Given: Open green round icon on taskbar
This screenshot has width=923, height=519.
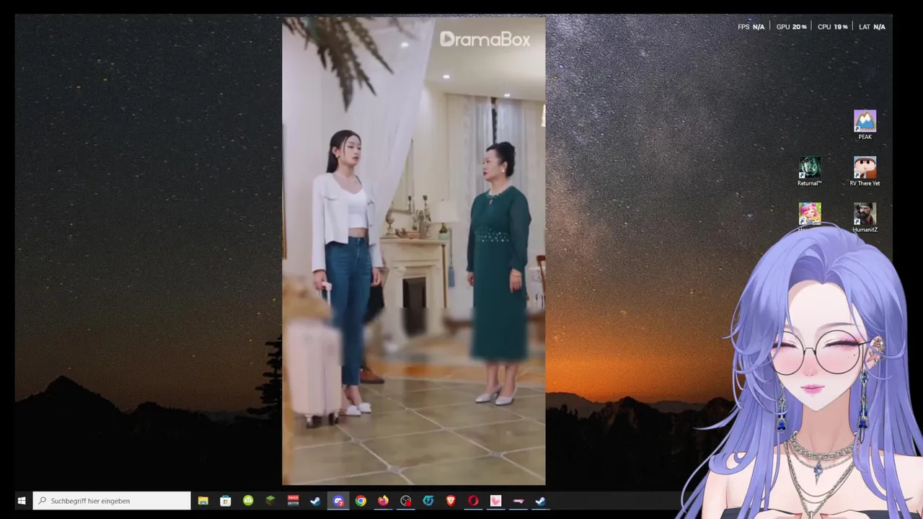Looking at the screenshot, I should pyautogui.click(x=248, y=501).
